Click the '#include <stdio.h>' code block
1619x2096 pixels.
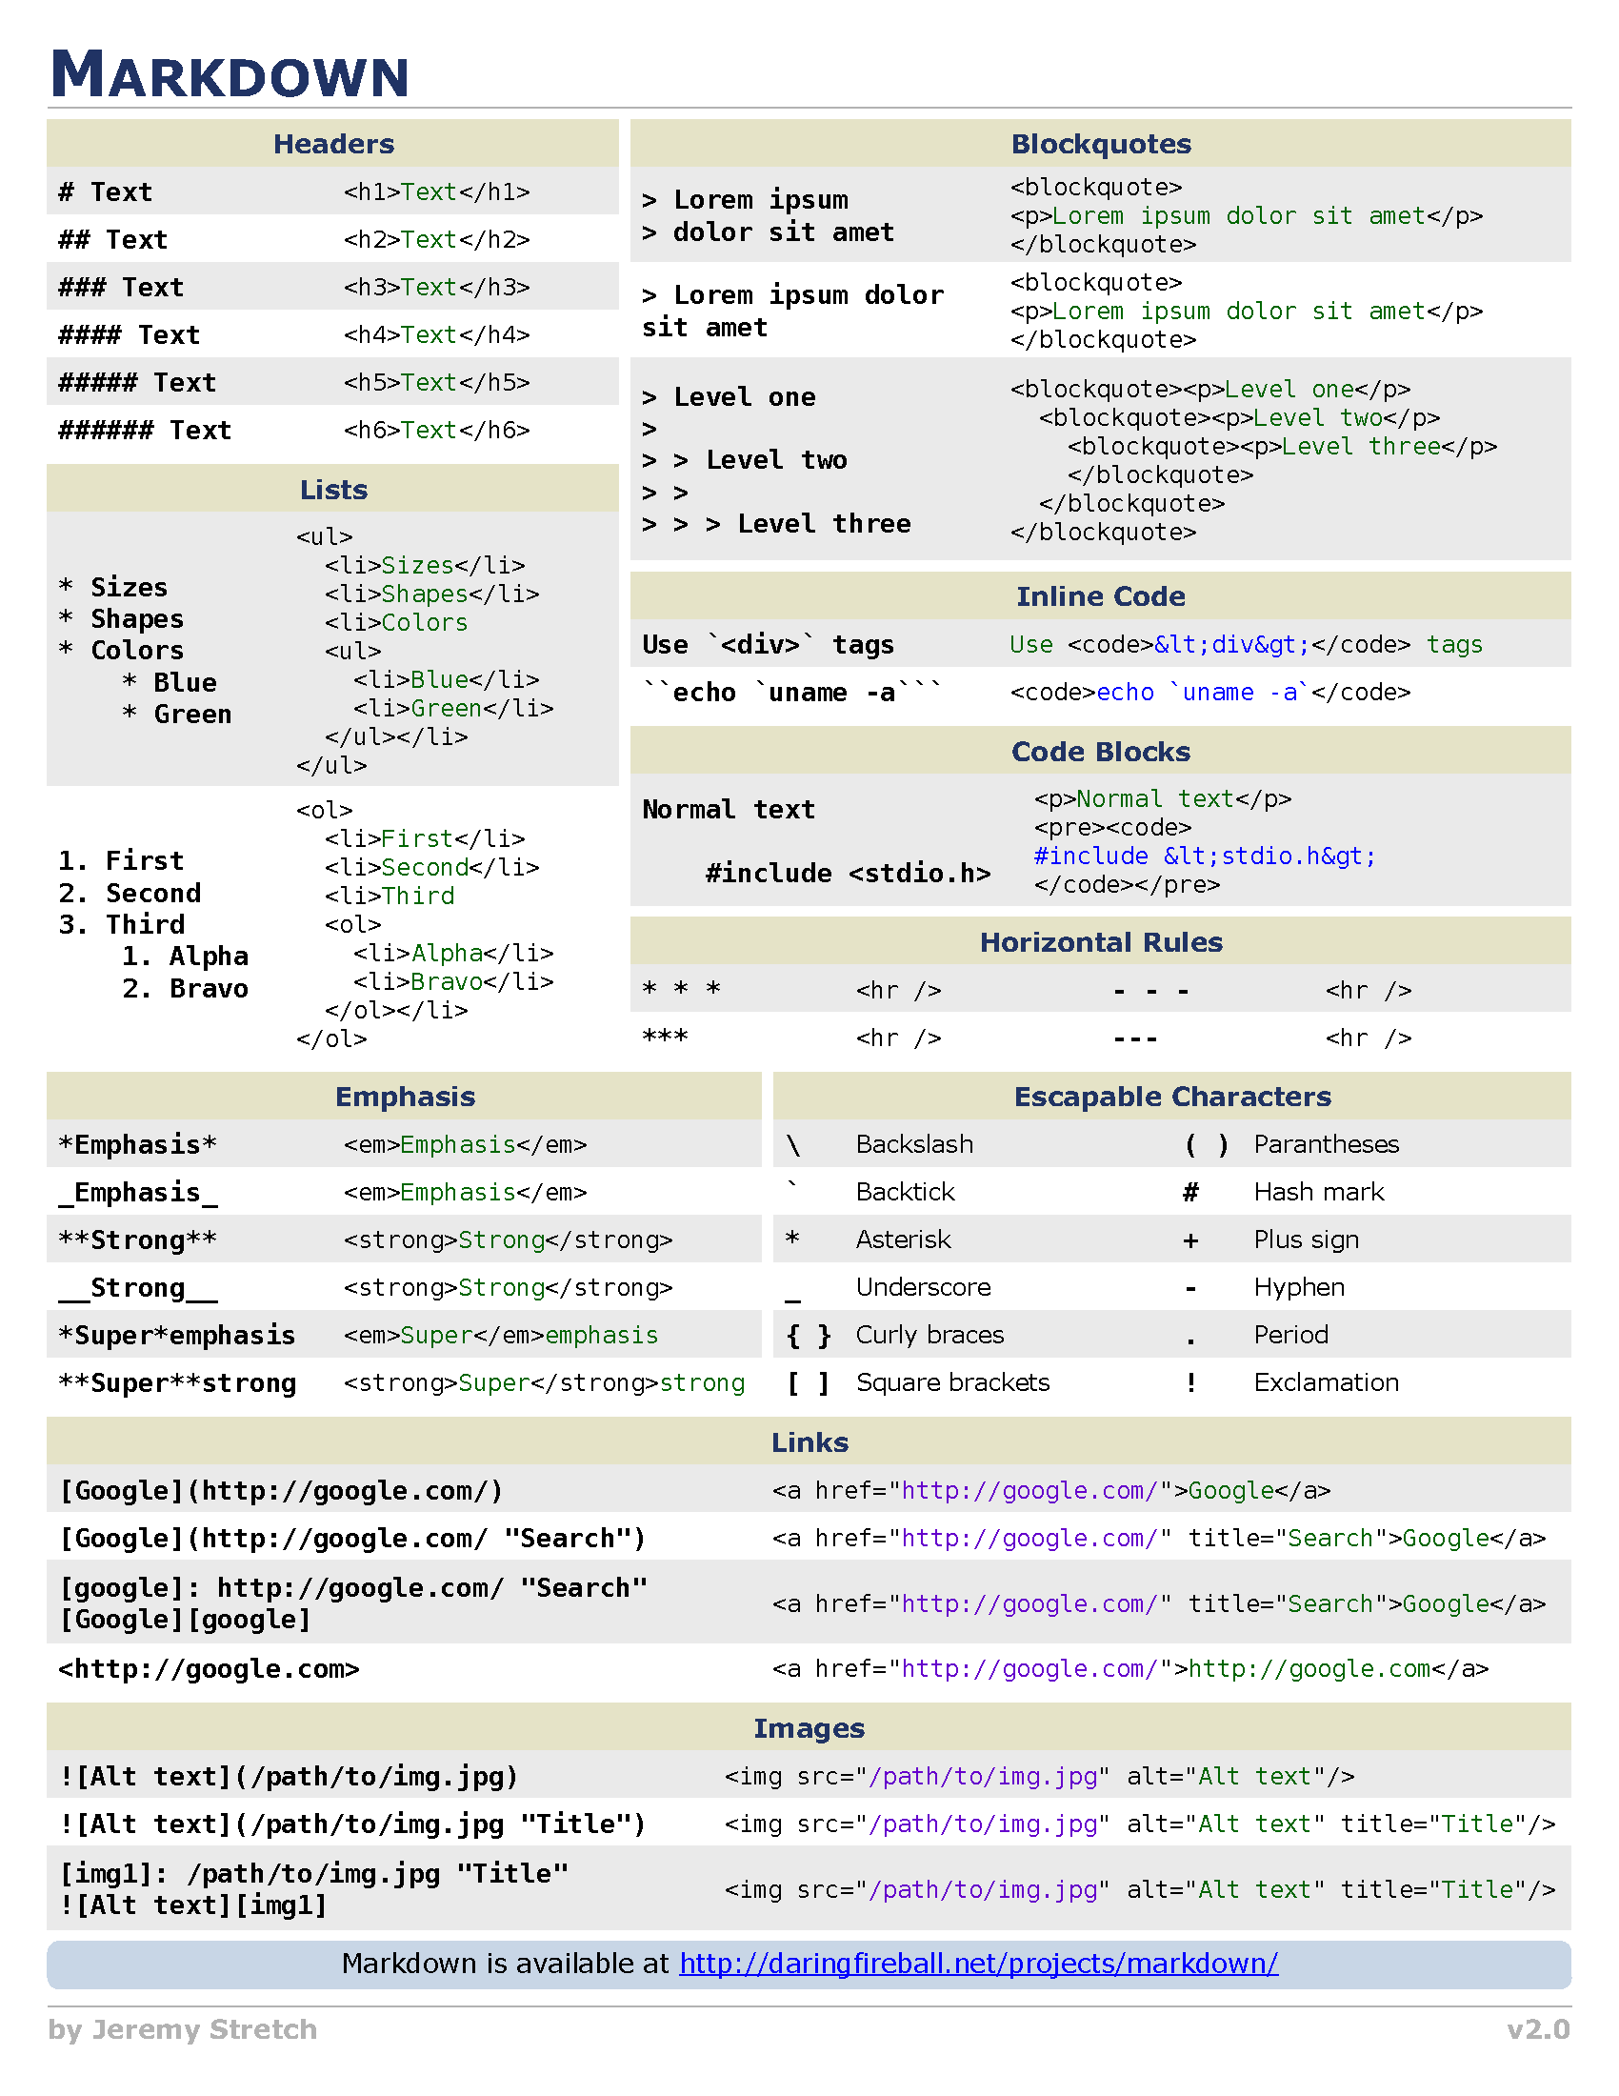coord(848,874)
